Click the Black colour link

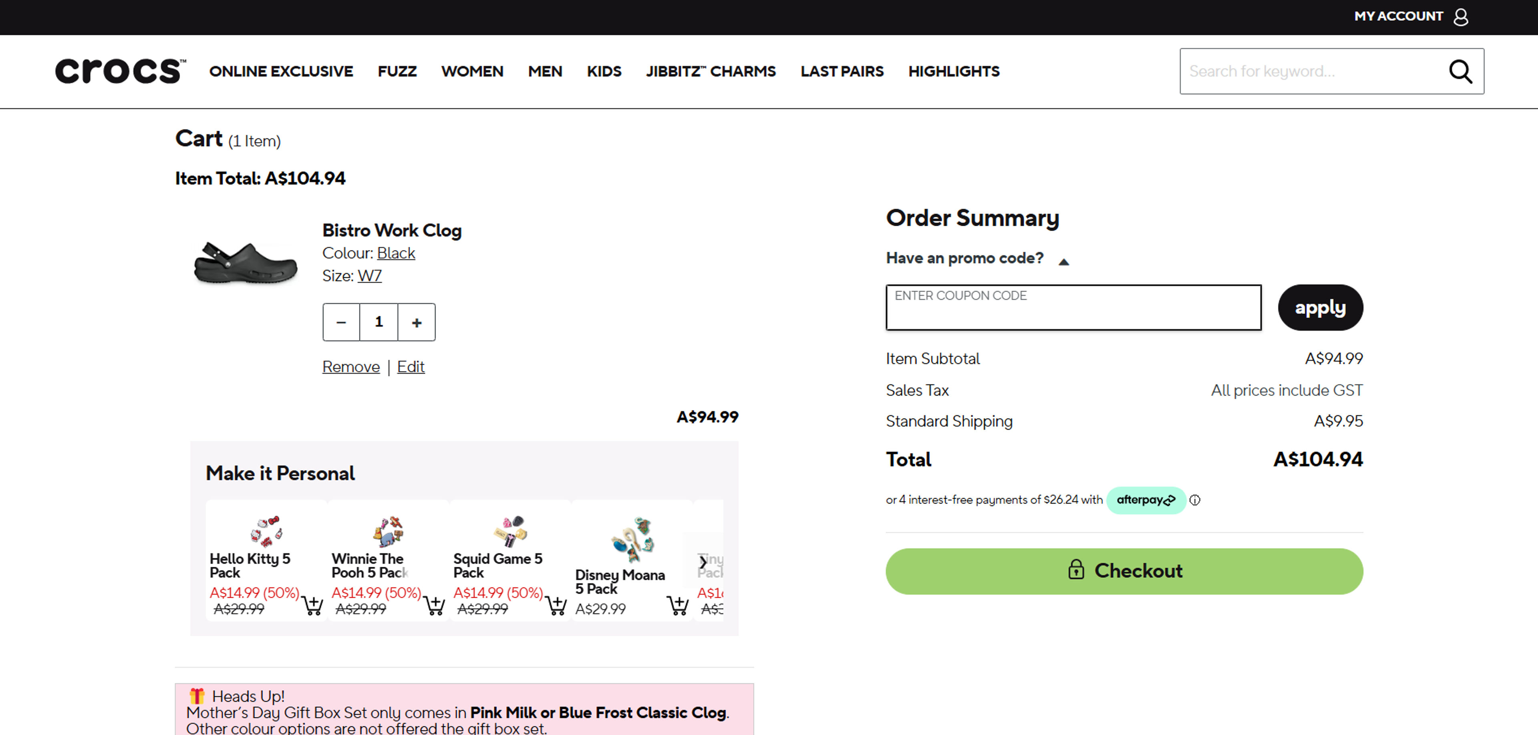[x=396, y=253]
